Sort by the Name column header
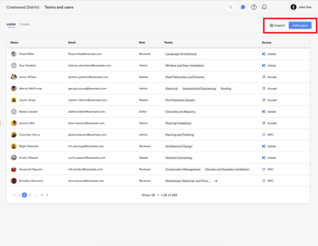318x246 pixels. point(14,43)
